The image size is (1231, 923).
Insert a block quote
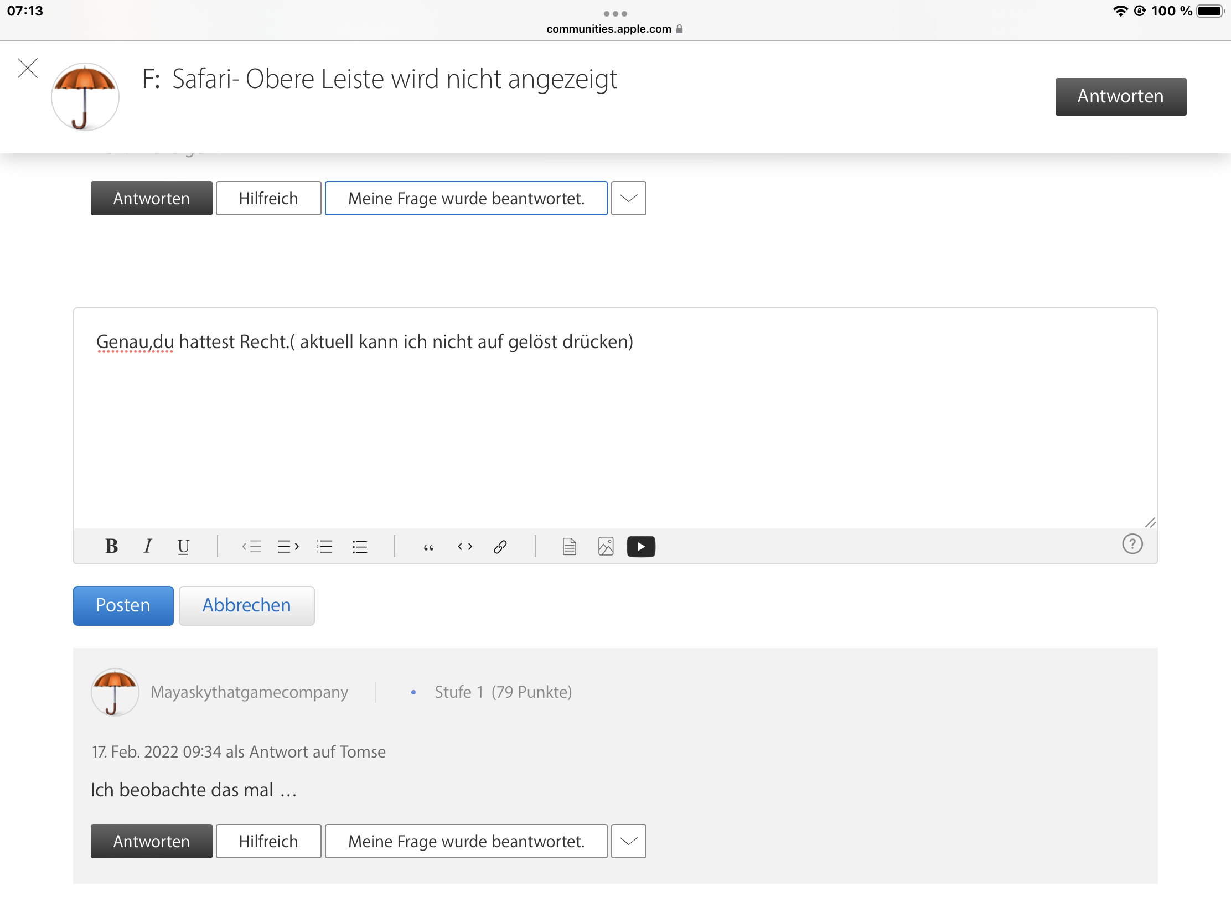[428, 546]
